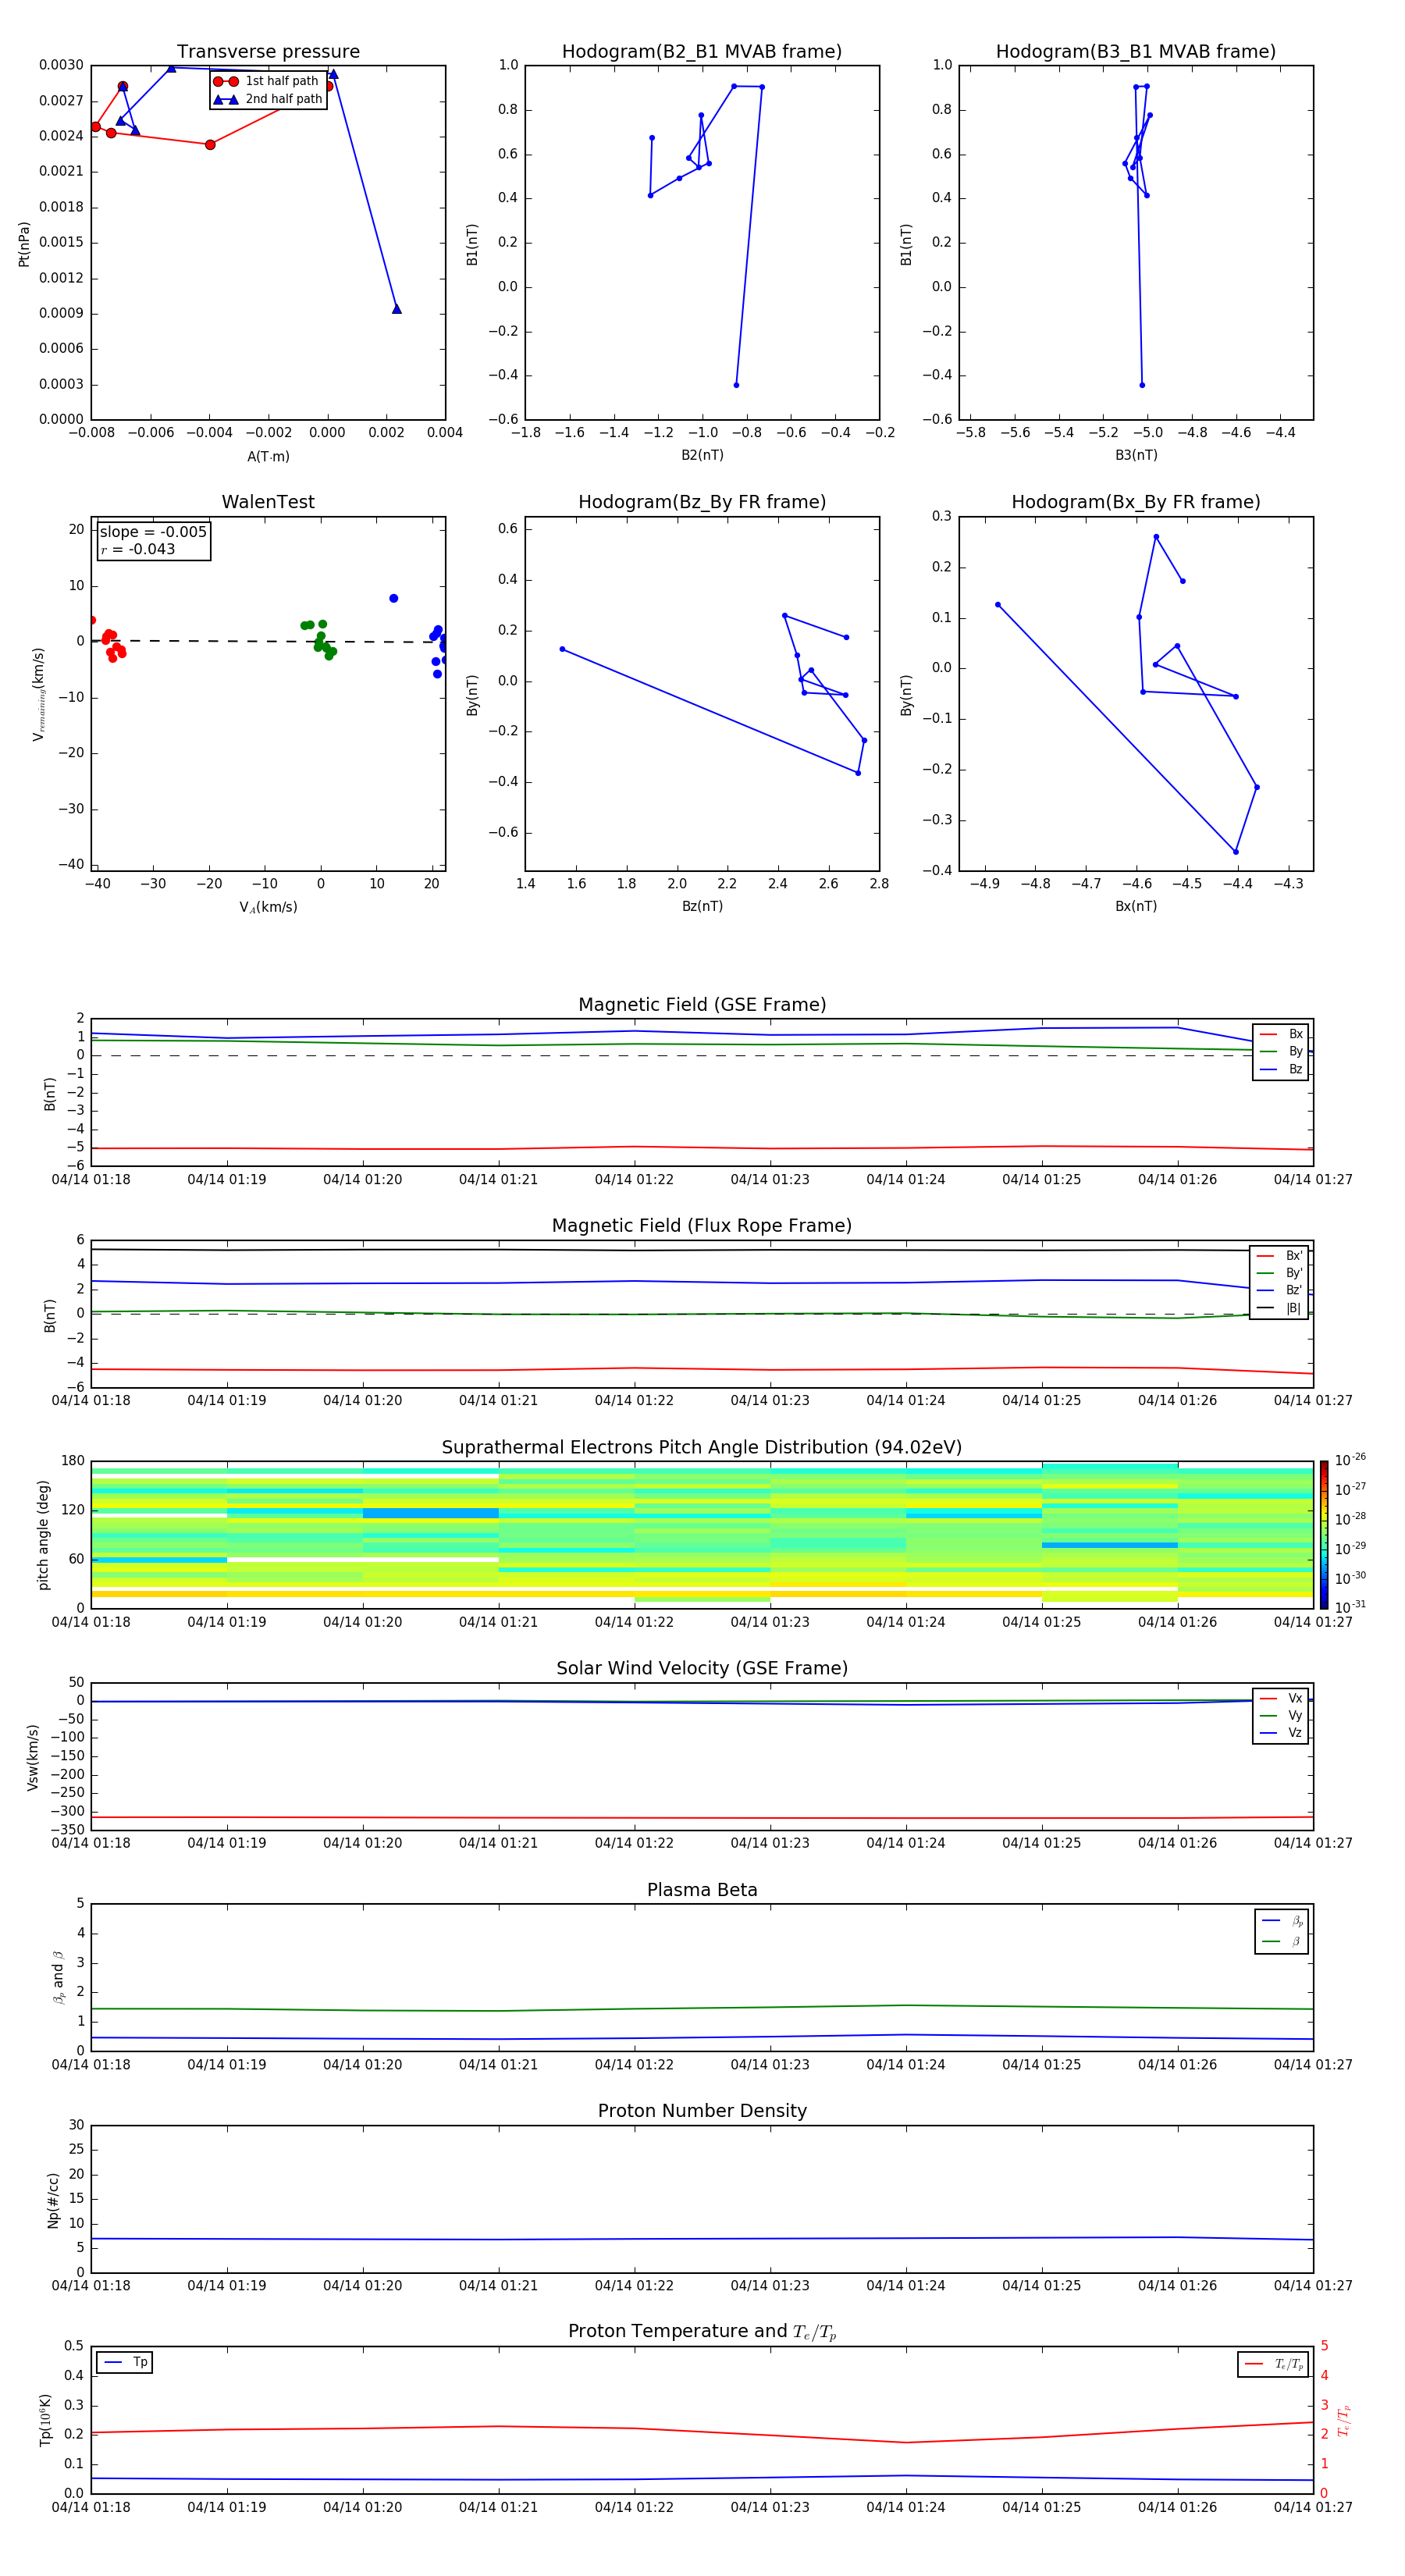Click the 'Hodogram(B3_B1 MVAB frame)' title
The height and width of the screenshot is (2576, 1405).
(x=1136, y=52)
